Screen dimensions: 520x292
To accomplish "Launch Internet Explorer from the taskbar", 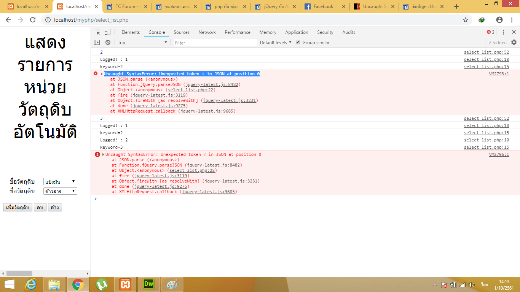I will coord(31,284).
